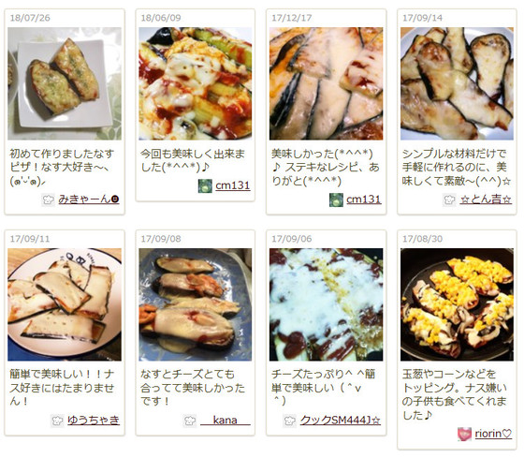
Task: Click riorin's pink heart avatar icon
Action: 464,435
